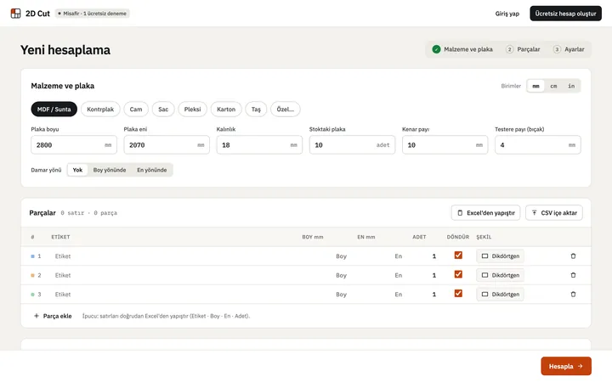Click the Plaka boyu input field
Screen dimensions: 612x382
74,145
